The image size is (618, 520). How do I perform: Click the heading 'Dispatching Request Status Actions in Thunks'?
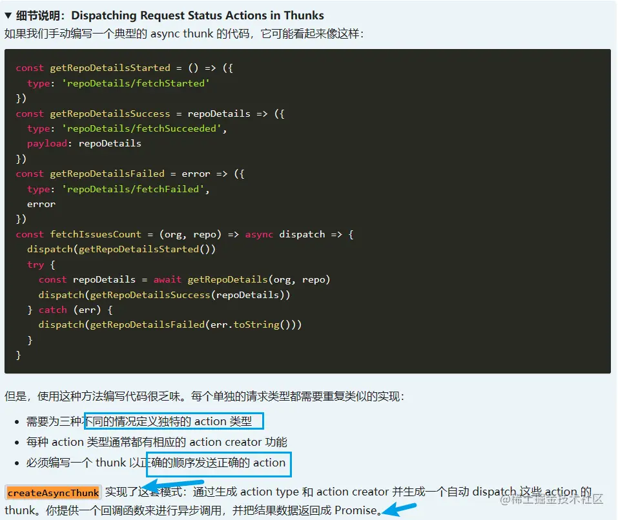point(198,15)
